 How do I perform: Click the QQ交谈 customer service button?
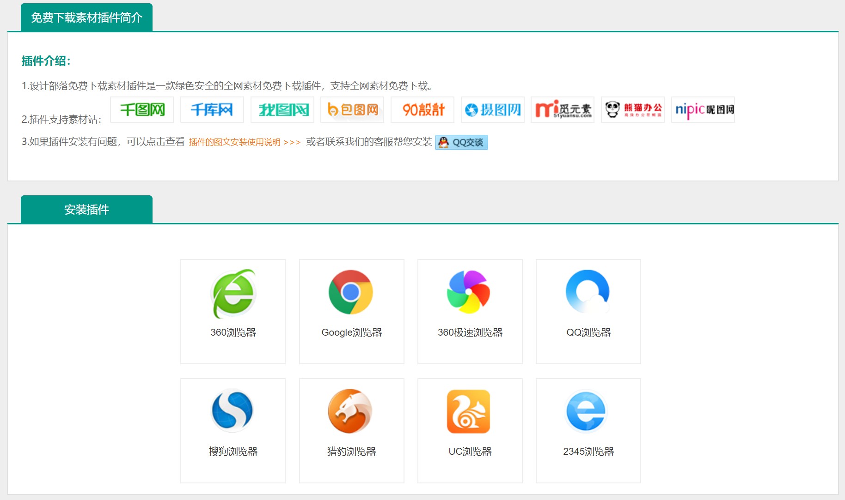[461, 142]
